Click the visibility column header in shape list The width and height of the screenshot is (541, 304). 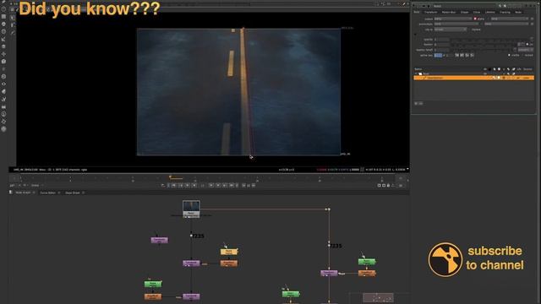pos(485,69)
